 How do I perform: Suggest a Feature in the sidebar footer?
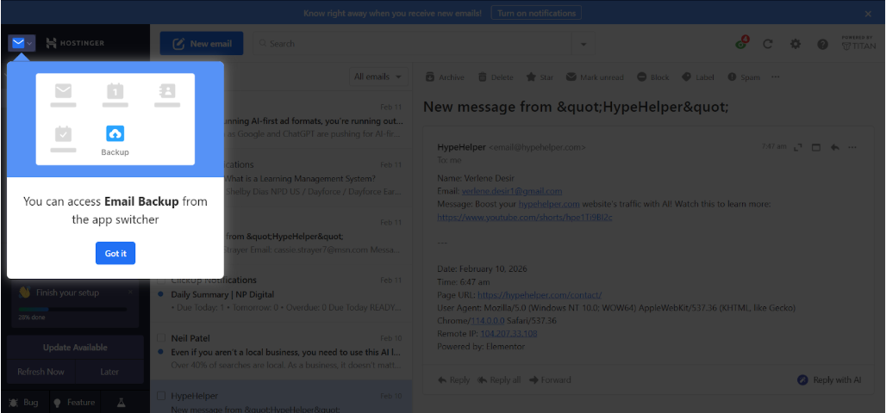click(74, 403)
